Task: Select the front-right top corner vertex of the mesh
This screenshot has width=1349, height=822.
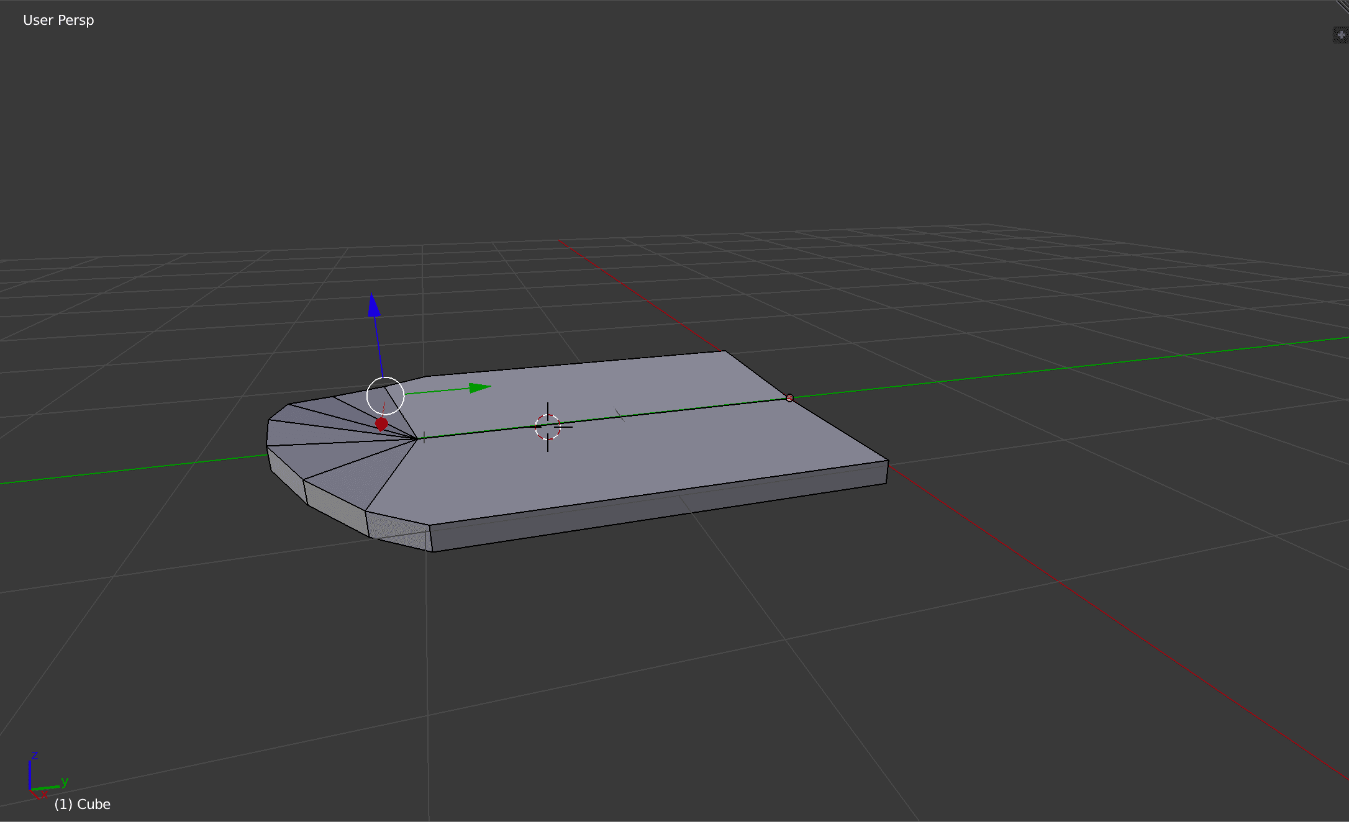Action: coord(888,461)
